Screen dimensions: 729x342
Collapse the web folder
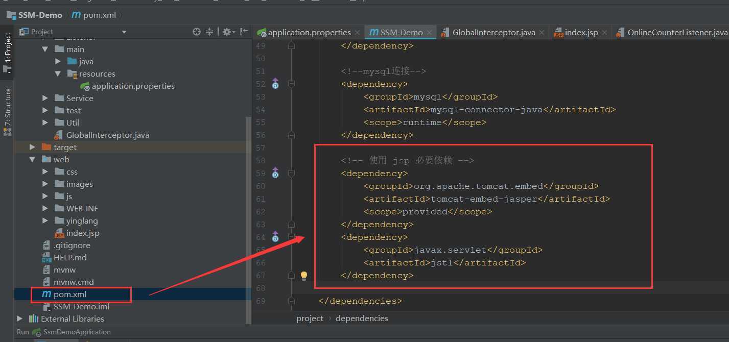(x=32, y=159)
